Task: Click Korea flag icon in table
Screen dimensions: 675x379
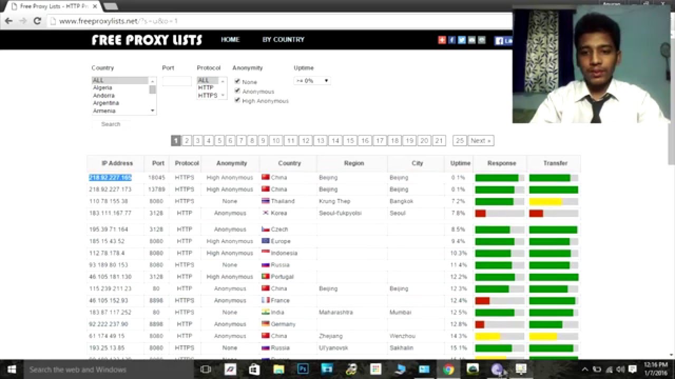Action: pos(265,213)
